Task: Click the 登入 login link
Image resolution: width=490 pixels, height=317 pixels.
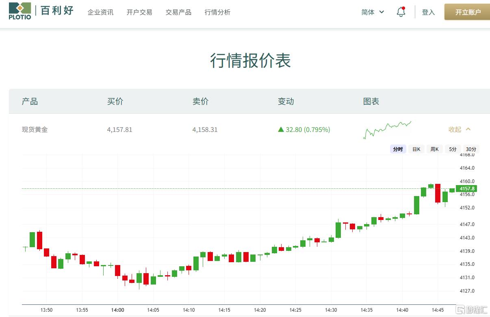Action: pos(428,12)
